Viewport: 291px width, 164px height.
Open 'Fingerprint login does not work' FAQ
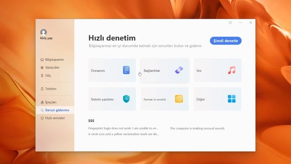pyautogui.click(x=123, y=128)
